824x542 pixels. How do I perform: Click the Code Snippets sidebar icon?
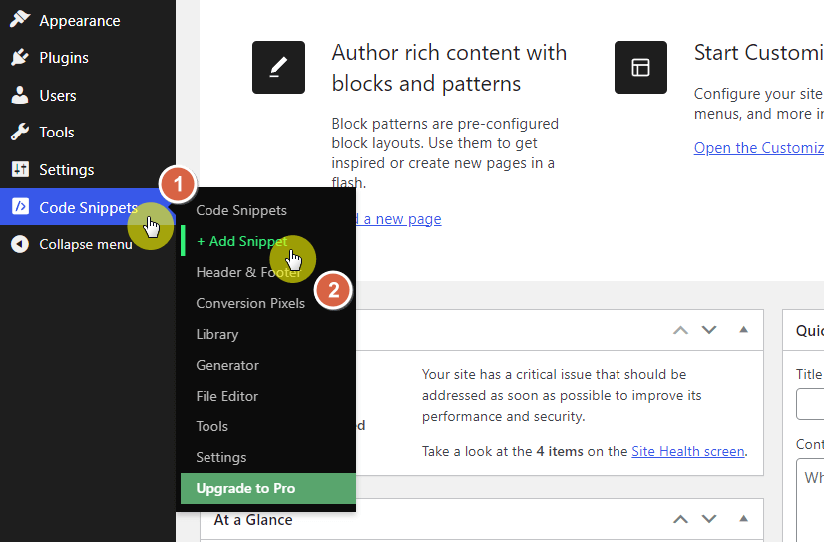[20, 206]
